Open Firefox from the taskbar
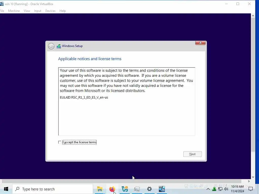This screenshot has width=259, height=194. 112,189
